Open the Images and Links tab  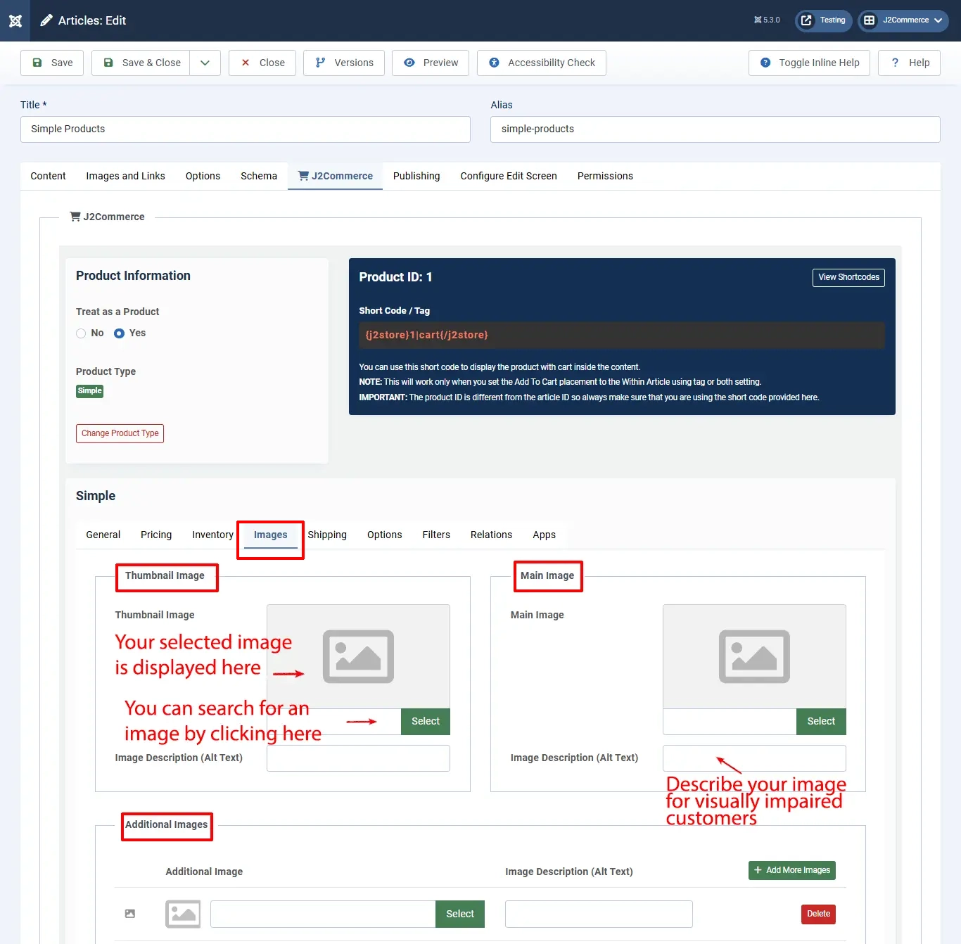[125, 176]
